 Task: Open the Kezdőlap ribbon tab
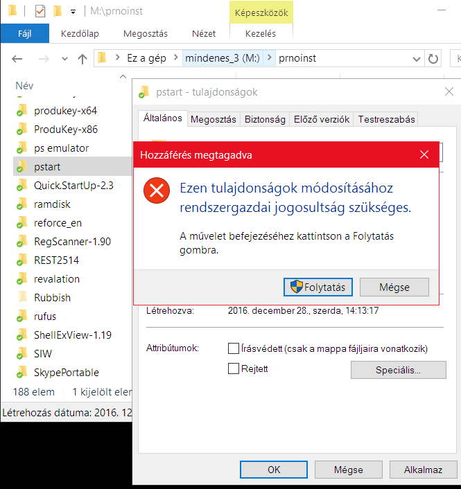80,33
